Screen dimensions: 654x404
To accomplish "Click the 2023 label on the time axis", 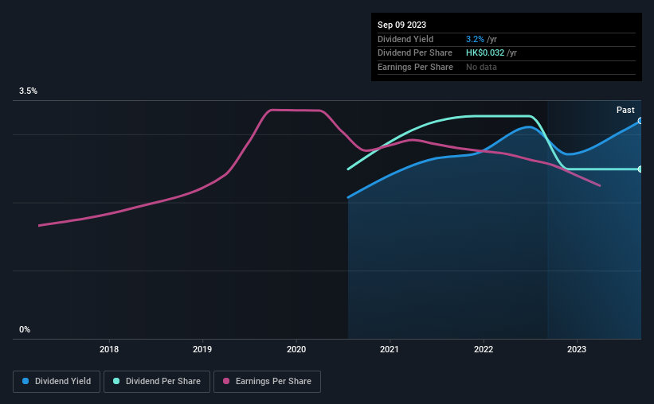I will tap(576, 349).
